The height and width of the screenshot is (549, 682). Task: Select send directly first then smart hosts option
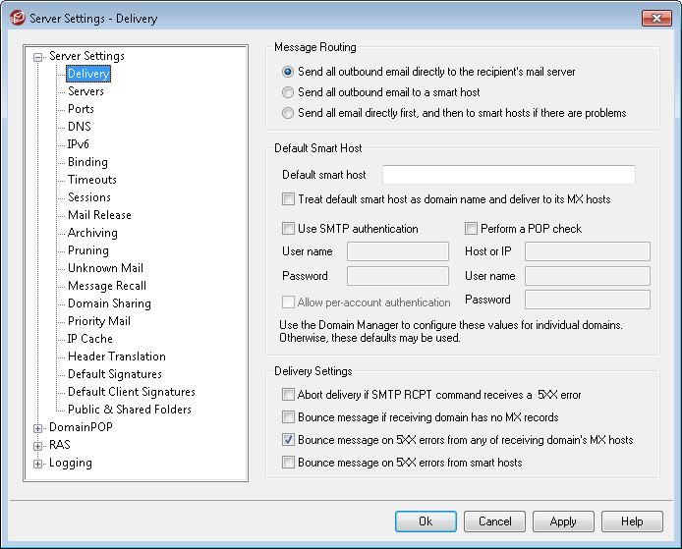pyautogui.click(x=288, y=113)
